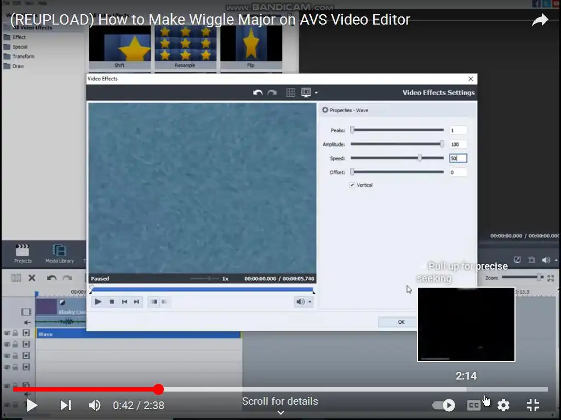
Task: Stop the effect preview playback
Action: click(112, 302)
